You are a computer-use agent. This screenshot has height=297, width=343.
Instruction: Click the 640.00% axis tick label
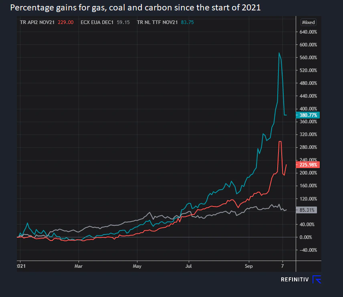pos(308,32)
